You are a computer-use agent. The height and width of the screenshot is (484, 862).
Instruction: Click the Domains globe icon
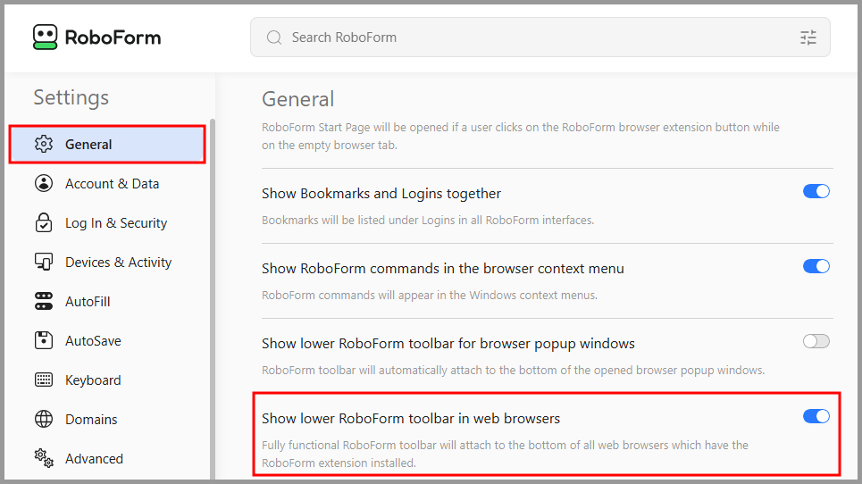[44, 419]
